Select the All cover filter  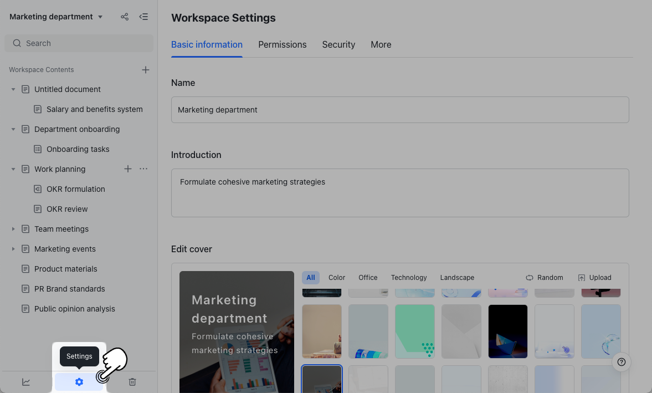[x=311, y=278]
